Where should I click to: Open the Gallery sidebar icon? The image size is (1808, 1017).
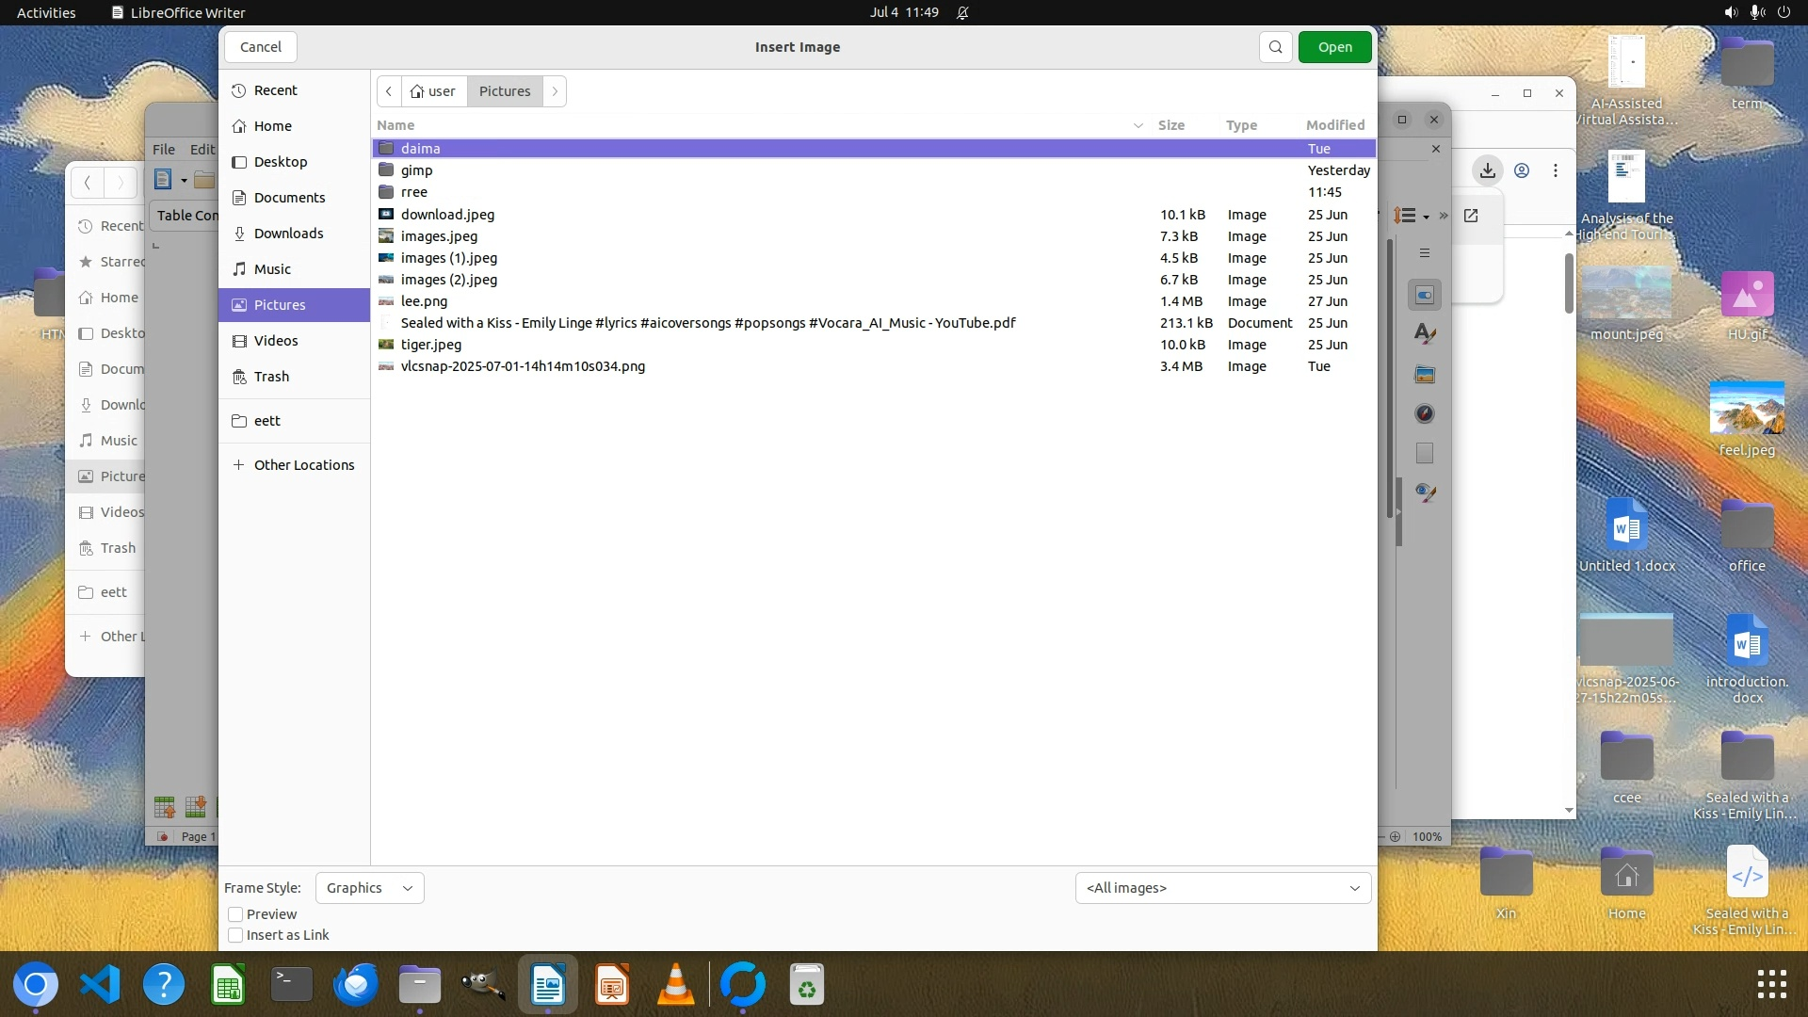click(x=1425, y=375)
